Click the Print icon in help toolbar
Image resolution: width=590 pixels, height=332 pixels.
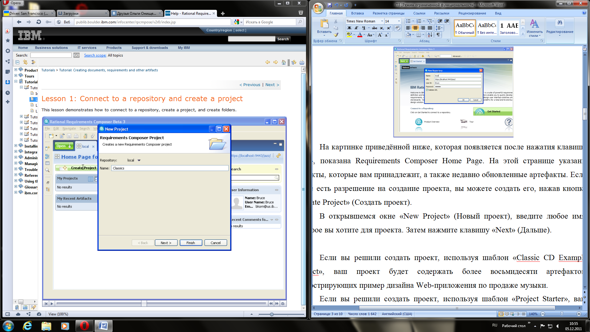point(302,62)
